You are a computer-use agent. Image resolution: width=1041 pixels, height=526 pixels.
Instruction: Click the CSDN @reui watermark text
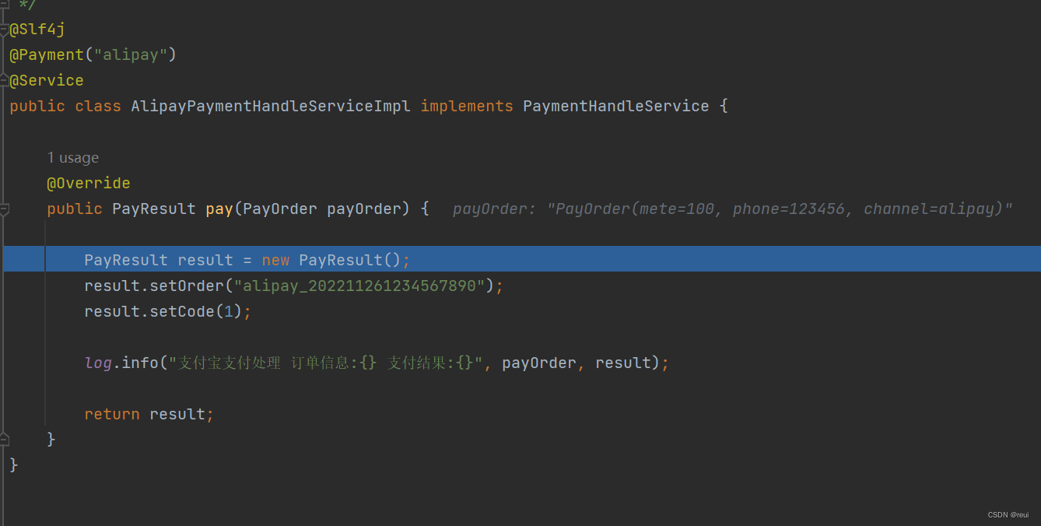(x=1008, y=515)
